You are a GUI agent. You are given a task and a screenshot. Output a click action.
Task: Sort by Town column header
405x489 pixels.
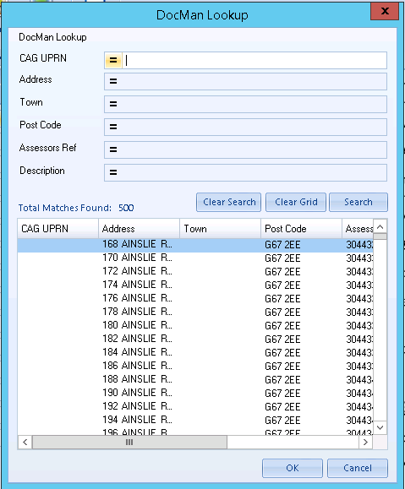pyautogui.click(x=220, y=229)
